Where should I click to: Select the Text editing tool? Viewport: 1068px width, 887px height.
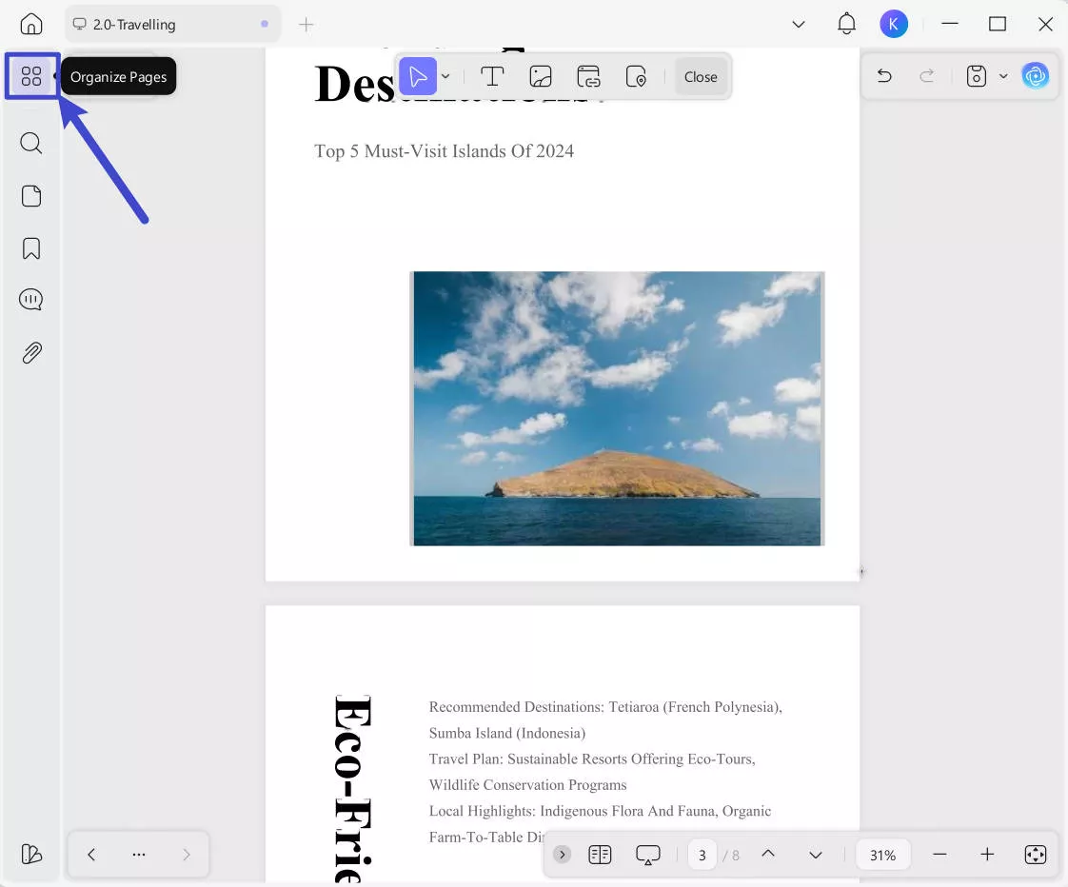point(492,77)
